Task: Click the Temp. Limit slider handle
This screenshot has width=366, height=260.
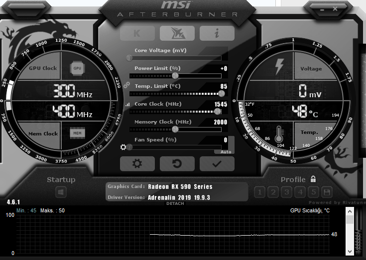Action: (221, 93)
